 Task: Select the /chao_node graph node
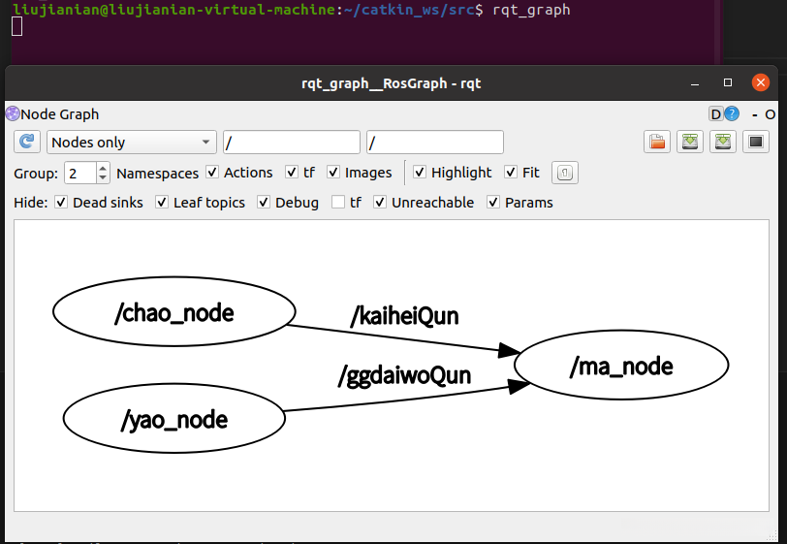tap(174, 312)
